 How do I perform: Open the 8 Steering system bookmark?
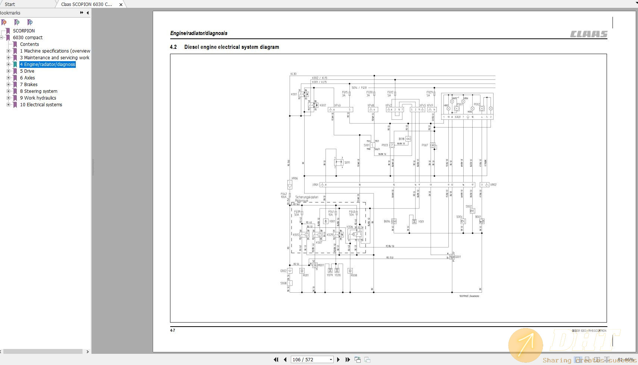tap(39, 91)
